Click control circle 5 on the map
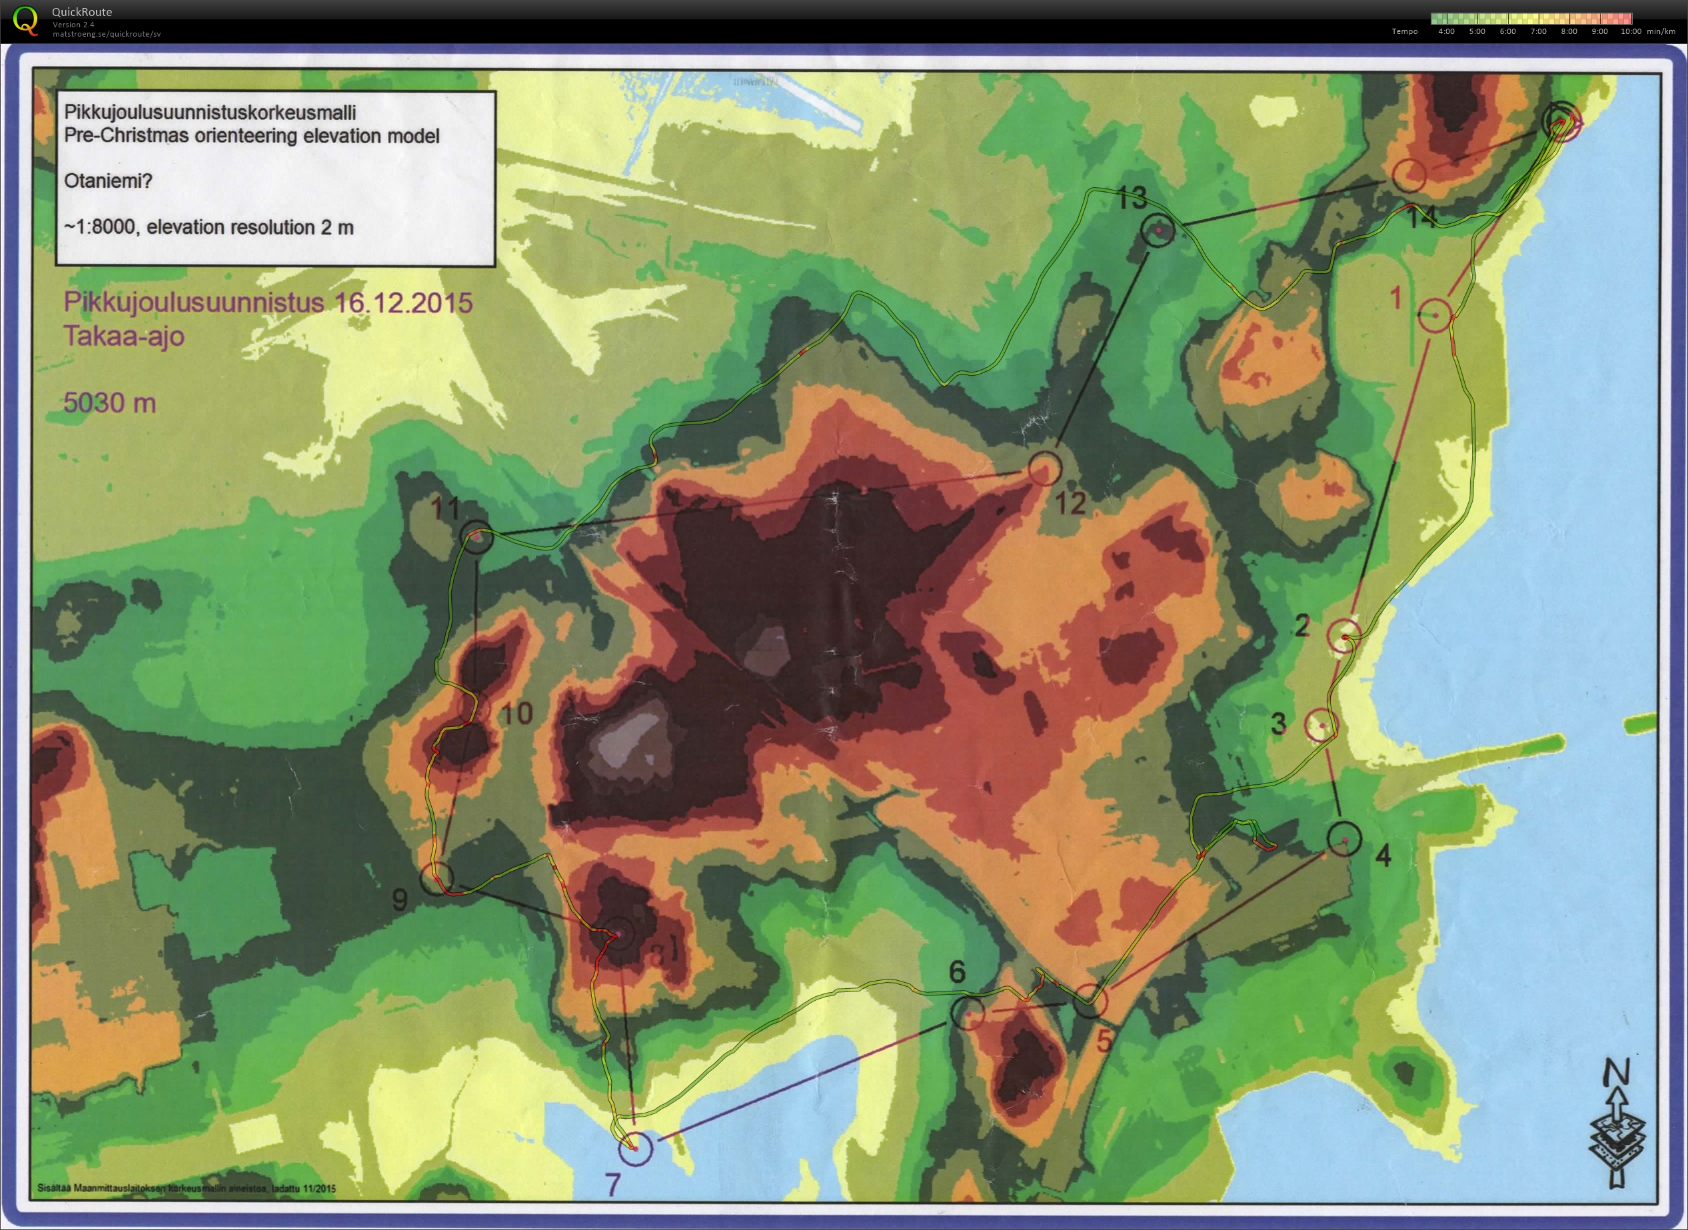The height and width of the screenshot is (1230, 1688). [1090, 1001]
